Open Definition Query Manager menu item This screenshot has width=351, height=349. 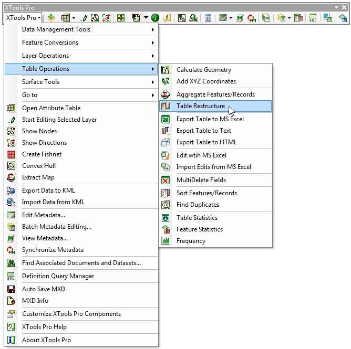[x=81, y=276]
